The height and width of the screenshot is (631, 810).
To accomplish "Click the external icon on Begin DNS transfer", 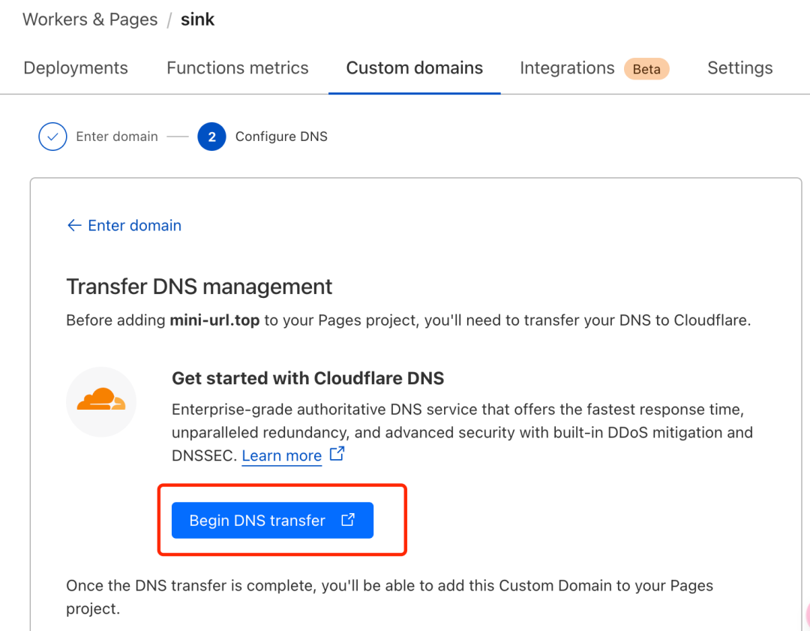I will pos(348,519).
